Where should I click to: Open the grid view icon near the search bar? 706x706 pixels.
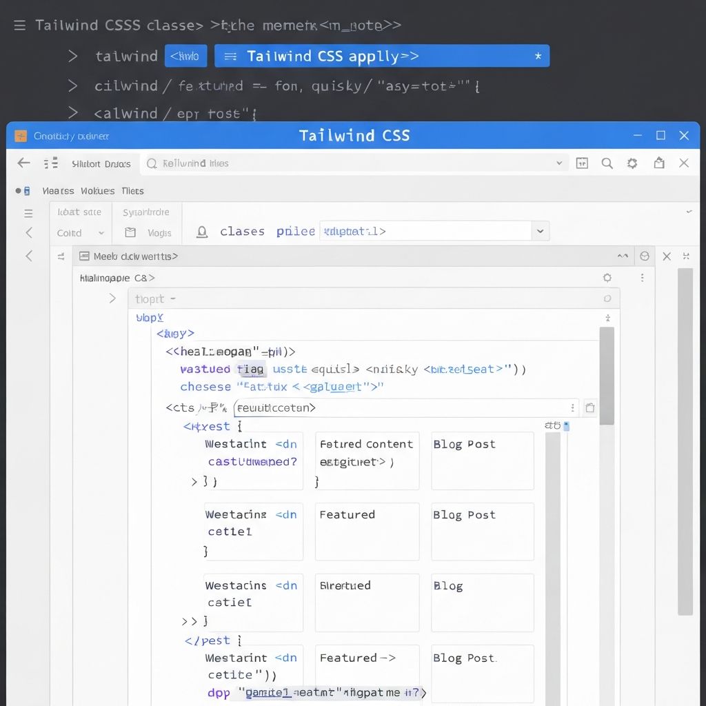click(581, 163)
